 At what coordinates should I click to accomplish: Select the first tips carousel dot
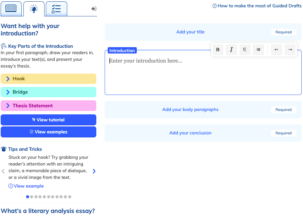point(27,197)
